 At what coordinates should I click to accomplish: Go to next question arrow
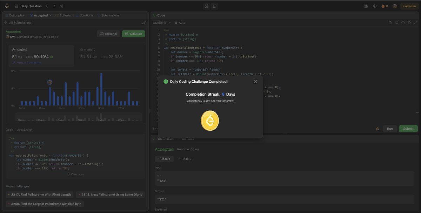pos(54,6)
